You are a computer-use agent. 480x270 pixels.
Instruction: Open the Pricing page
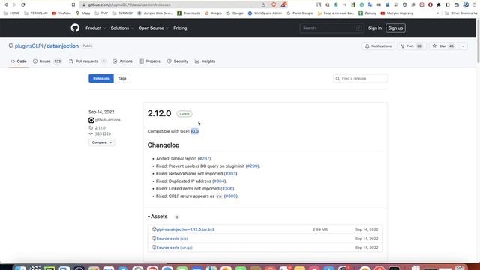pyautogui.click(x=180, y=28)
